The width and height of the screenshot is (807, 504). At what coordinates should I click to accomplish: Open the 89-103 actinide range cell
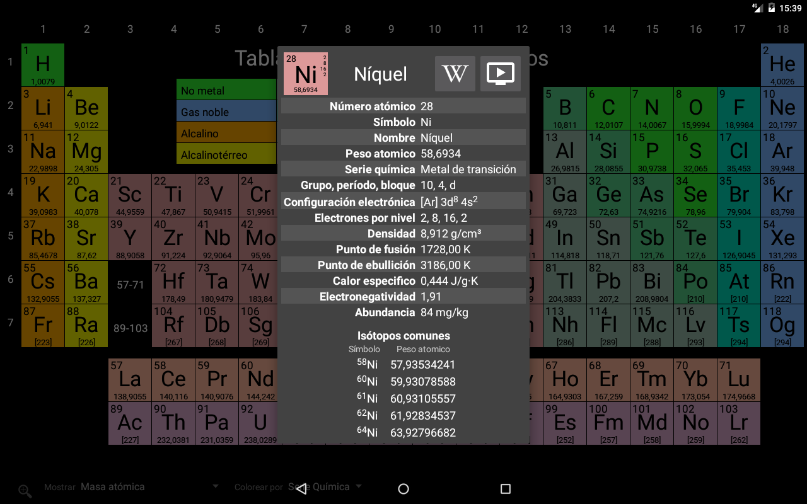pos(130,326)
